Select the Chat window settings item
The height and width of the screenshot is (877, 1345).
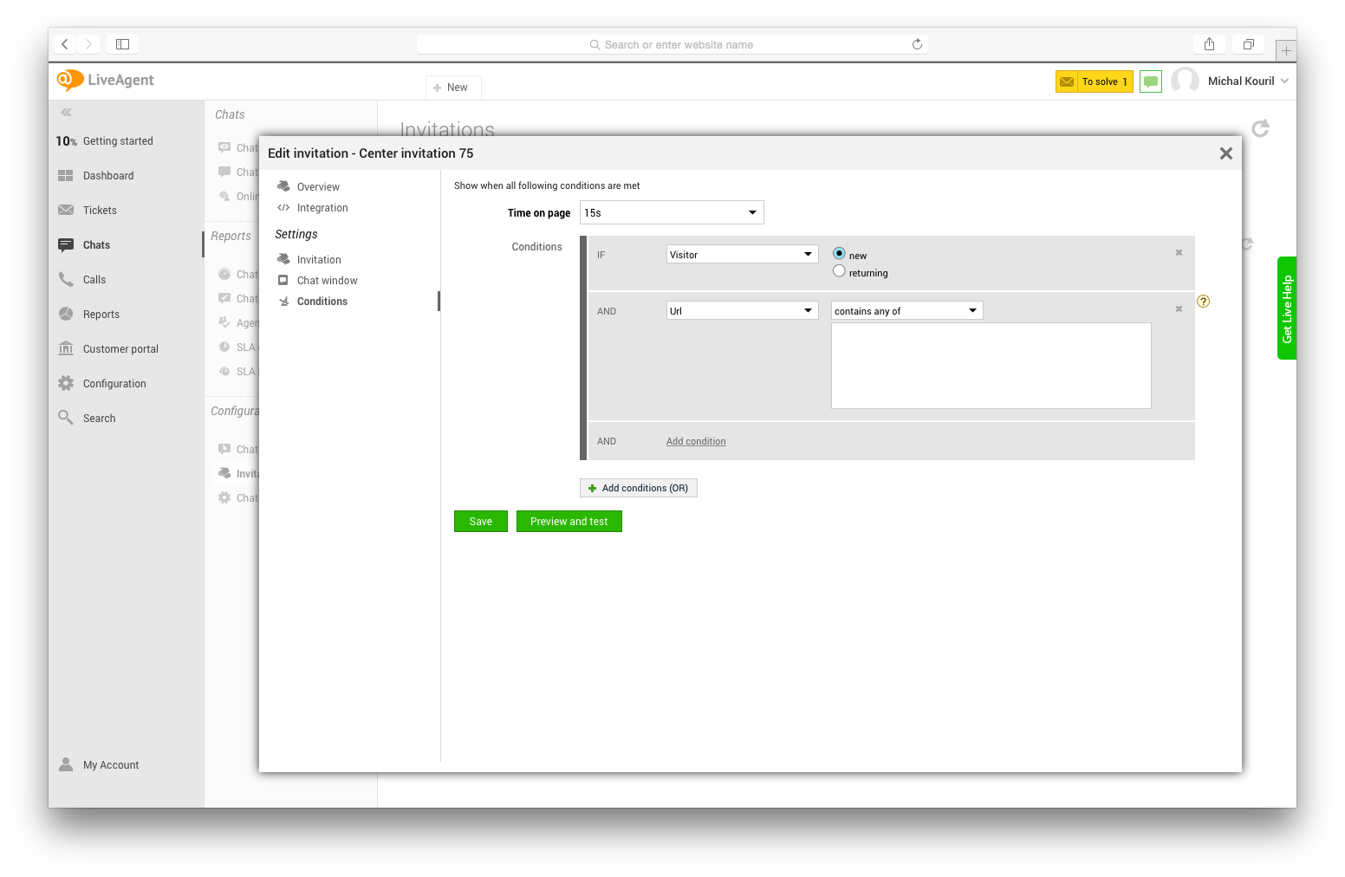pos(327,281)
